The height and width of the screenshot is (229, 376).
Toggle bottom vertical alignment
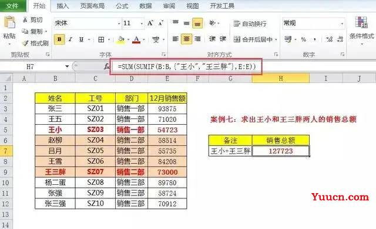pos(197,23)
